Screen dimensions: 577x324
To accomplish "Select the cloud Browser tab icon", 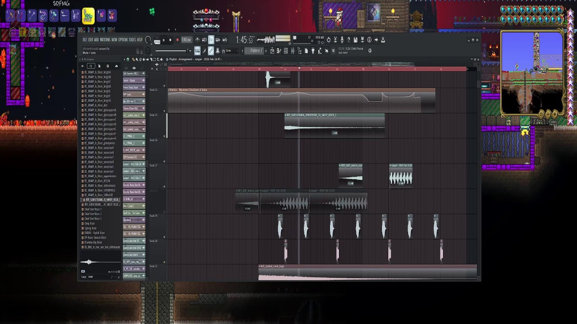I will (x=116, y=66).
